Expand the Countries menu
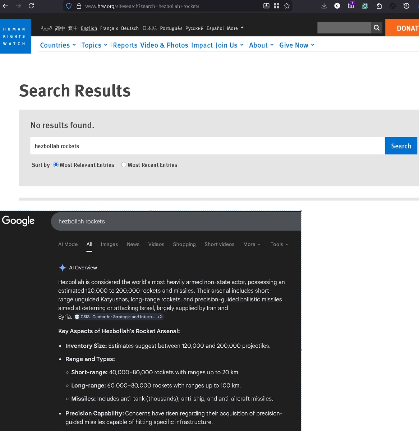This screenshot has height=431, width=419. coord(58,45)
